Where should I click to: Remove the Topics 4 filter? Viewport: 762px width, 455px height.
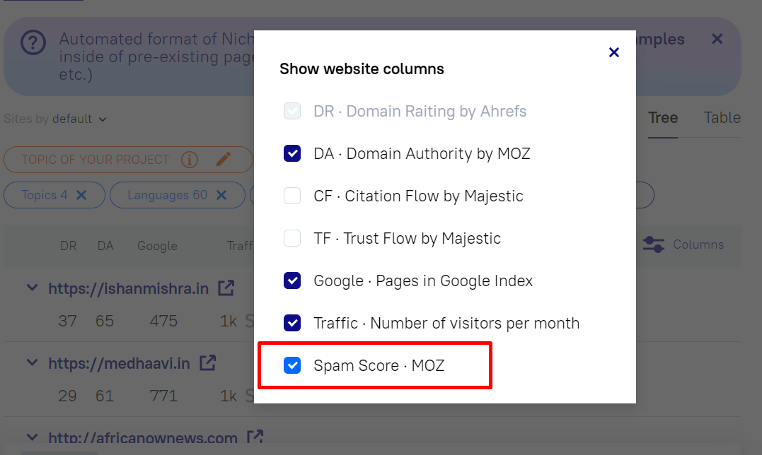pyautogui.click(x=81, y=196)
